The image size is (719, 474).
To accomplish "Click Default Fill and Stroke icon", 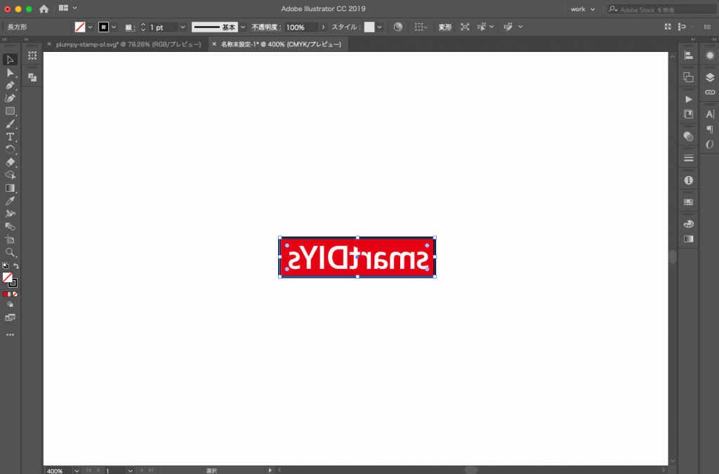I will coord(5,266).
